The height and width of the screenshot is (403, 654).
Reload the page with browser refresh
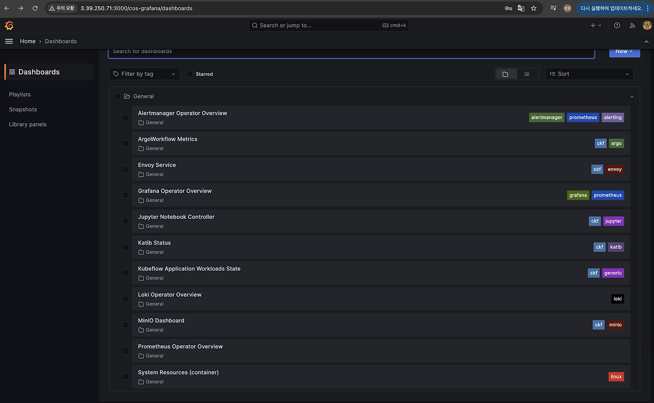point(35,8)
